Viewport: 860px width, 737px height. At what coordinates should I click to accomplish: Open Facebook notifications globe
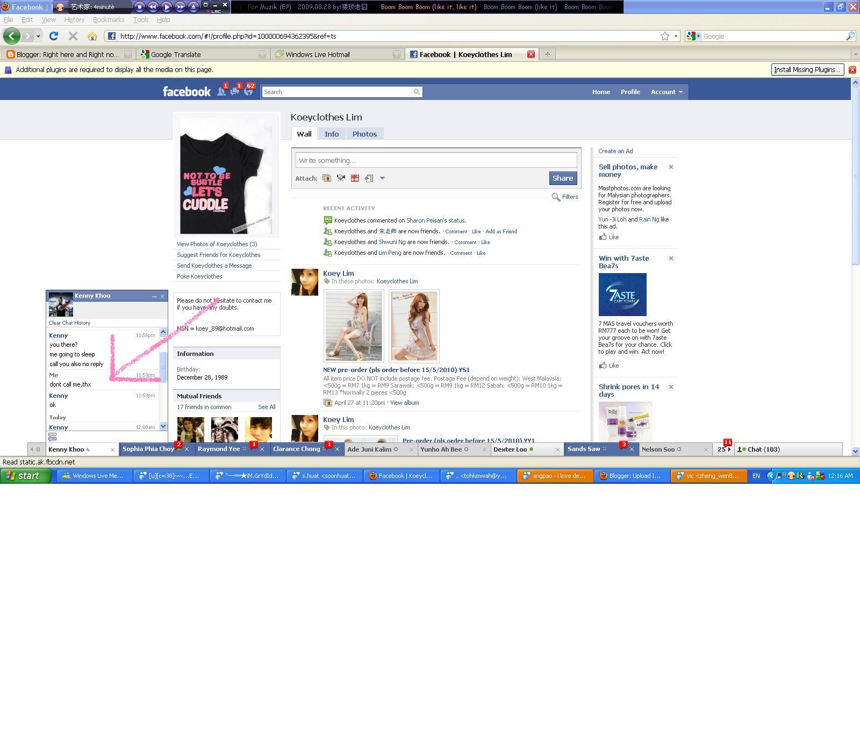(x=248, y=91)
